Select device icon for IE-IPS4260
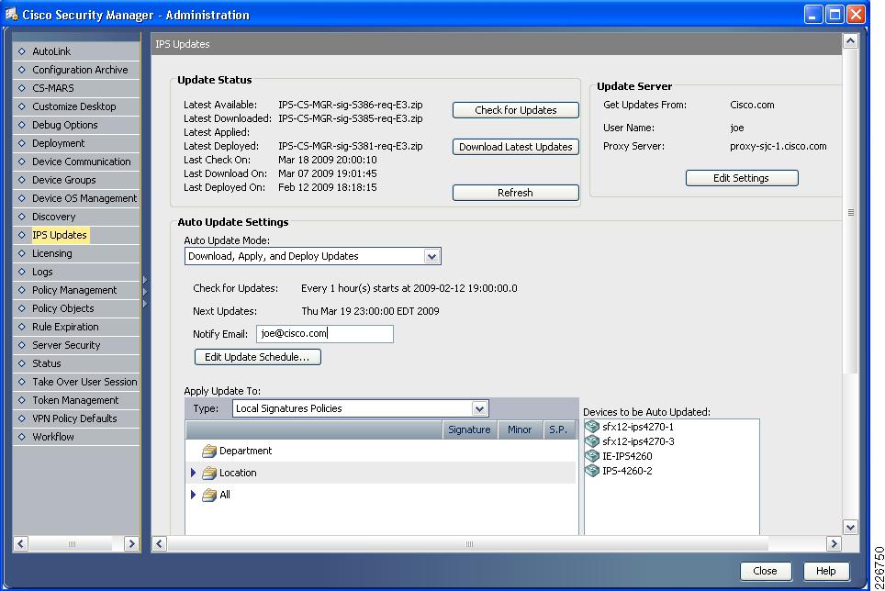Screen dimensions: 885x591 [592, 456]
